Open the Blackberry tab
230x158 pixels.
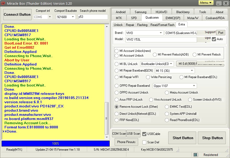pos(183,12)
